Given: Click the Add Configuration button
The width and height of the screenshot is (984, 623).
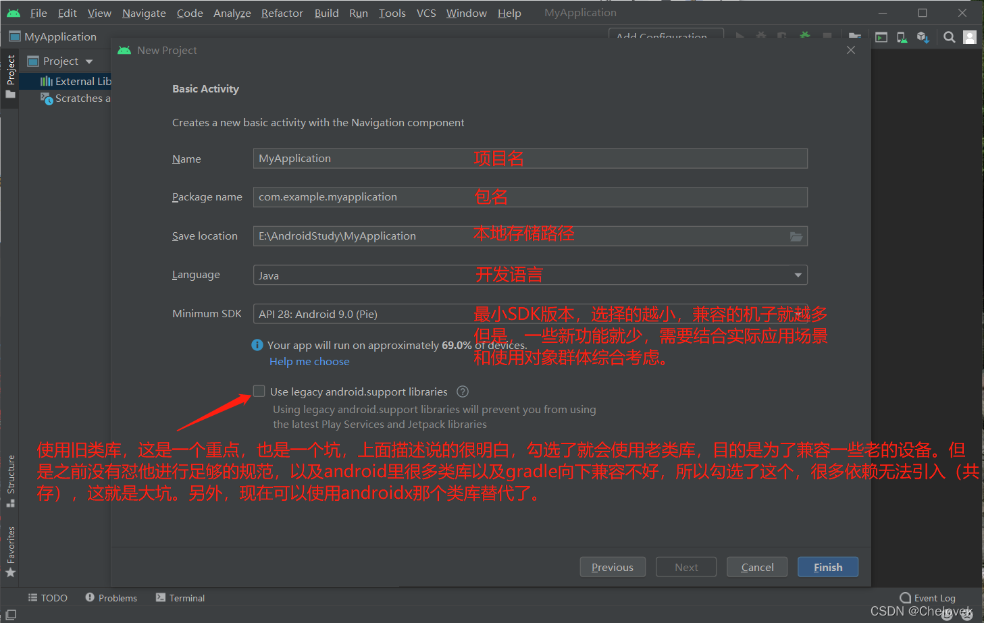Looking at the screenshot, I should coord(666,34).
